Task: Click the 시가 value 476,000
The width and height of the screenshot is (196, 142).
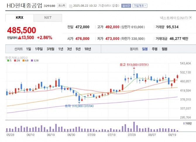Action: [82, 38]
